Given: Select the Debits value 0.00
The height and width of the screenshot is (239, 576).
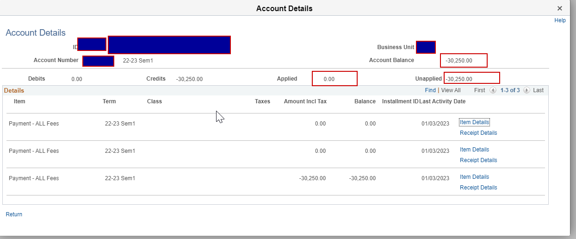Looking at the screenshot, I should pos(77,79).
